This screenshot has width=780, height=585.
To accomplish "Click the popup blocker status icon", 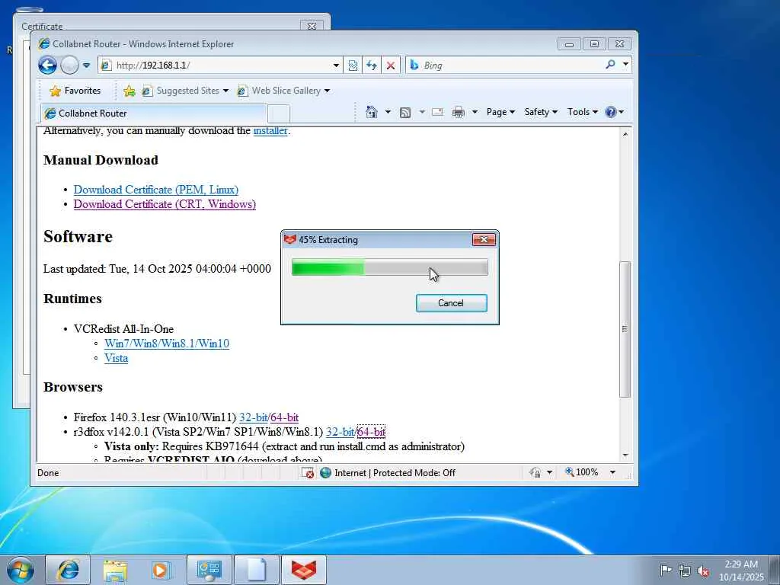I will click(x=308, y=472).
